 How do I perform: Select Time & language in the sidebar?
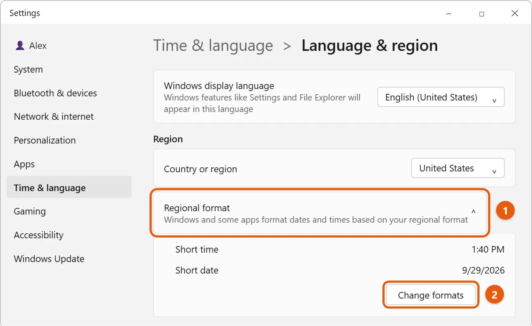(69, 188)
